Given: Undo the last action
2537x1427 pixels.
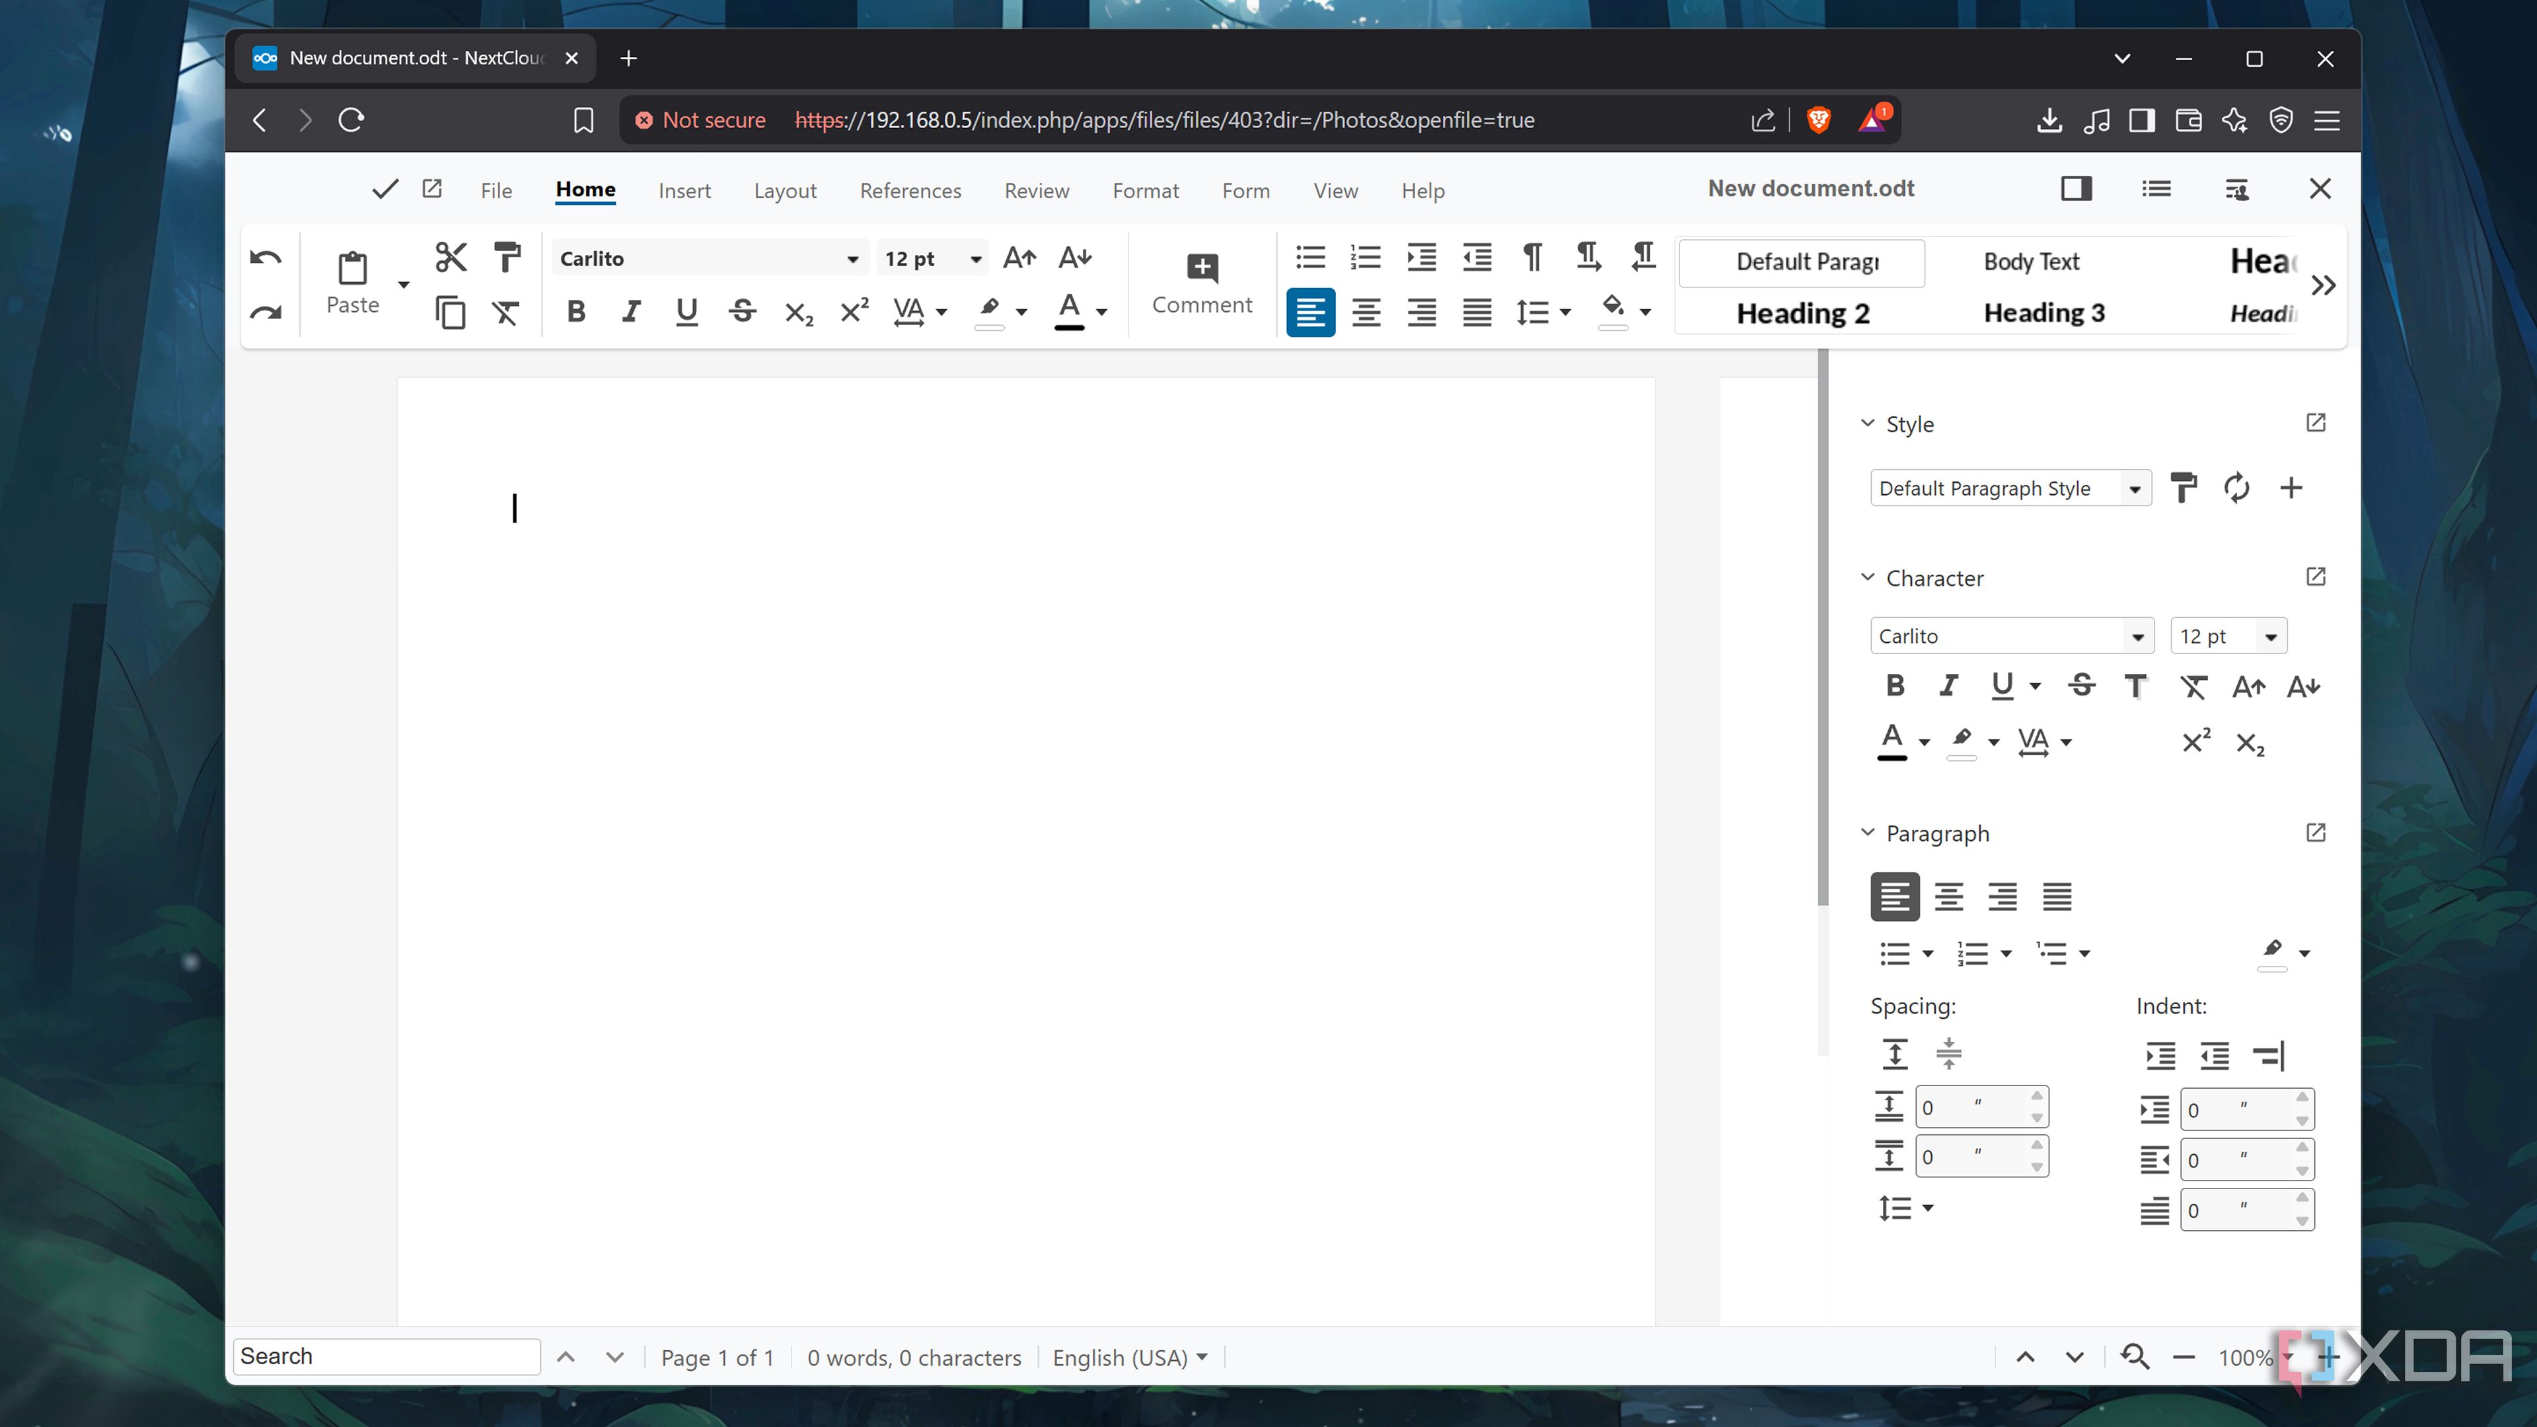Looking at the screenshot, I should click(x=266, y=258).
